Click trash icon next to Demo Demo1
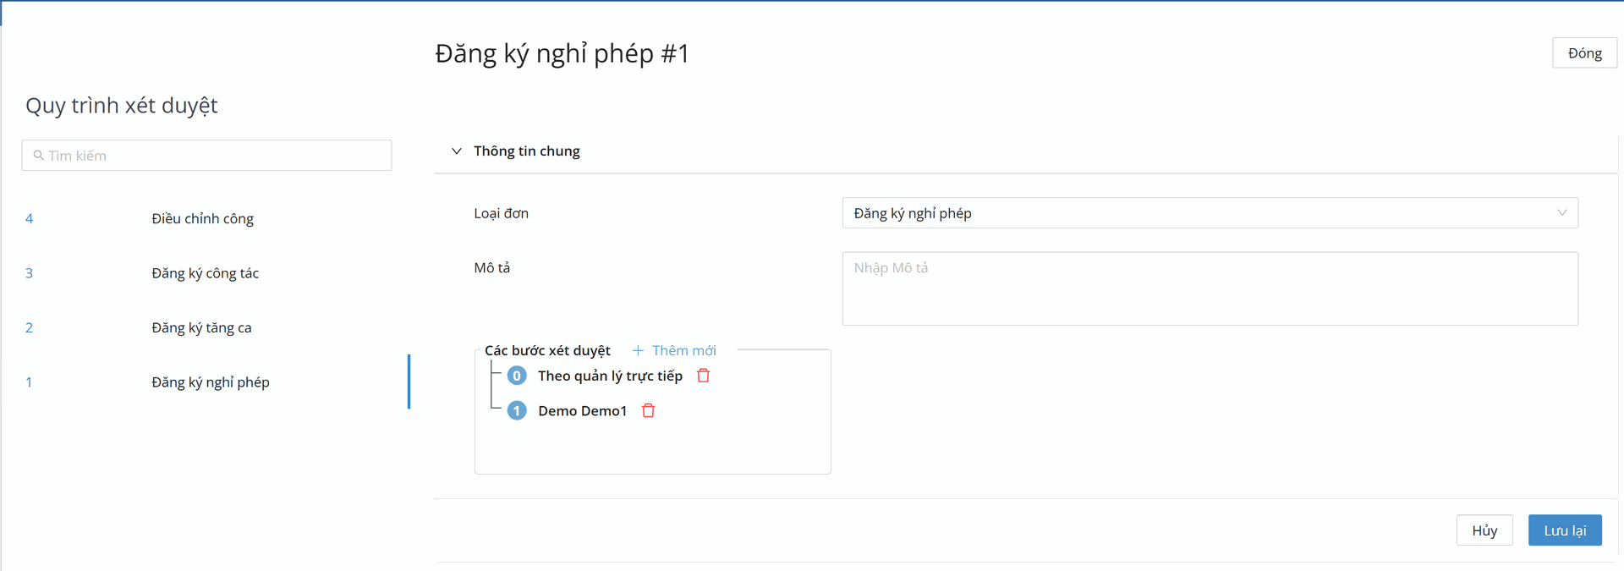This screenshot has height=571, width=1624. [x=649, y=411]
